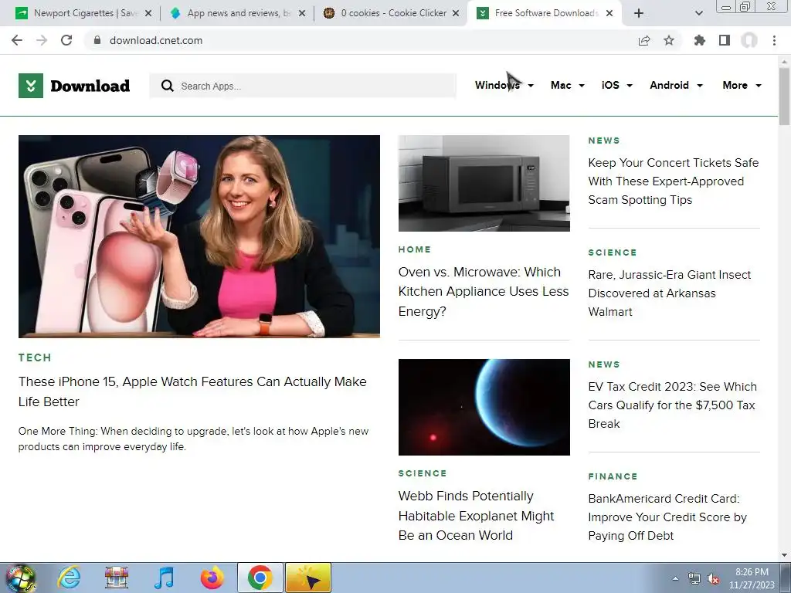This screenshot has height=593, width=791.
Task: Share this page via address bar icon
Action: coord(643,40)
